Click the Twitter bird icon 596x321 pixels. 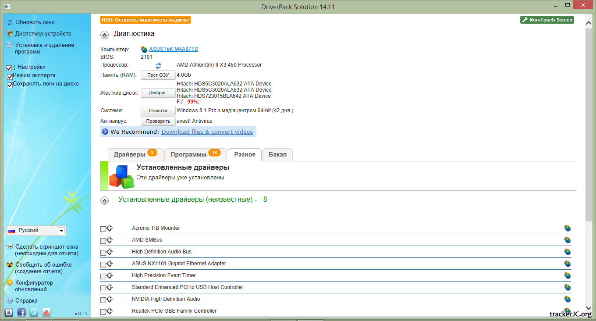click(x=34, y=313)
